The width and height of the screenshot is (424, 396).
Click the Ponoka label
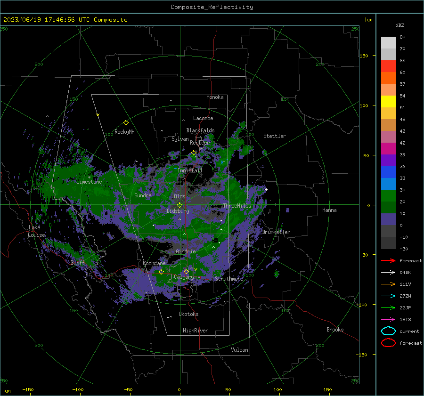(215, 97)
